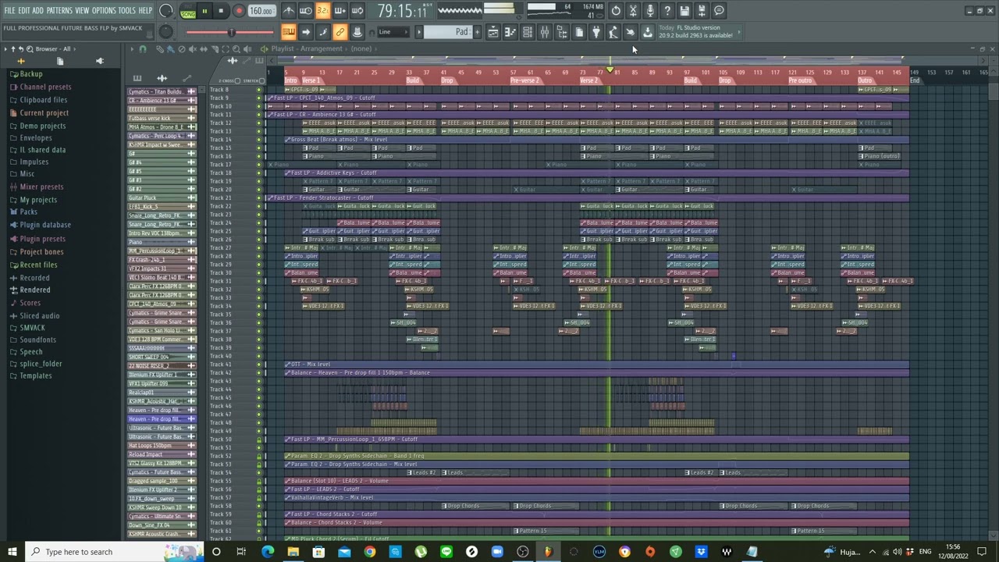Toggle mute switch for Track 41

click(259, 365)
